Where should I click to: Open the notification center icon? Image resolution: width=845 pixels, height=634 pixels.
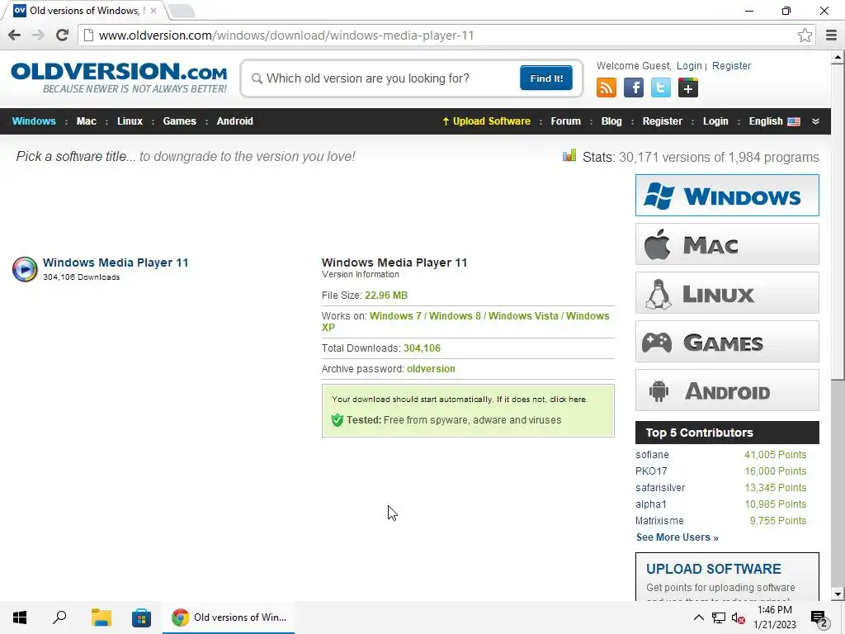(x=819, y=618)
